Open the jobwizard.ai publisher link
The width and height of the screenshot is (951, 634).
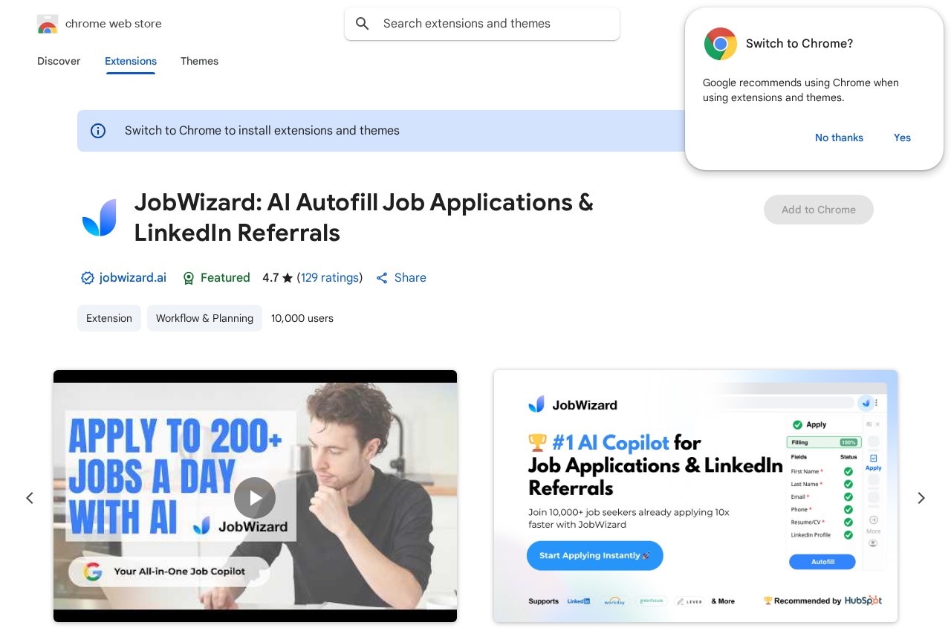[132, 277]
